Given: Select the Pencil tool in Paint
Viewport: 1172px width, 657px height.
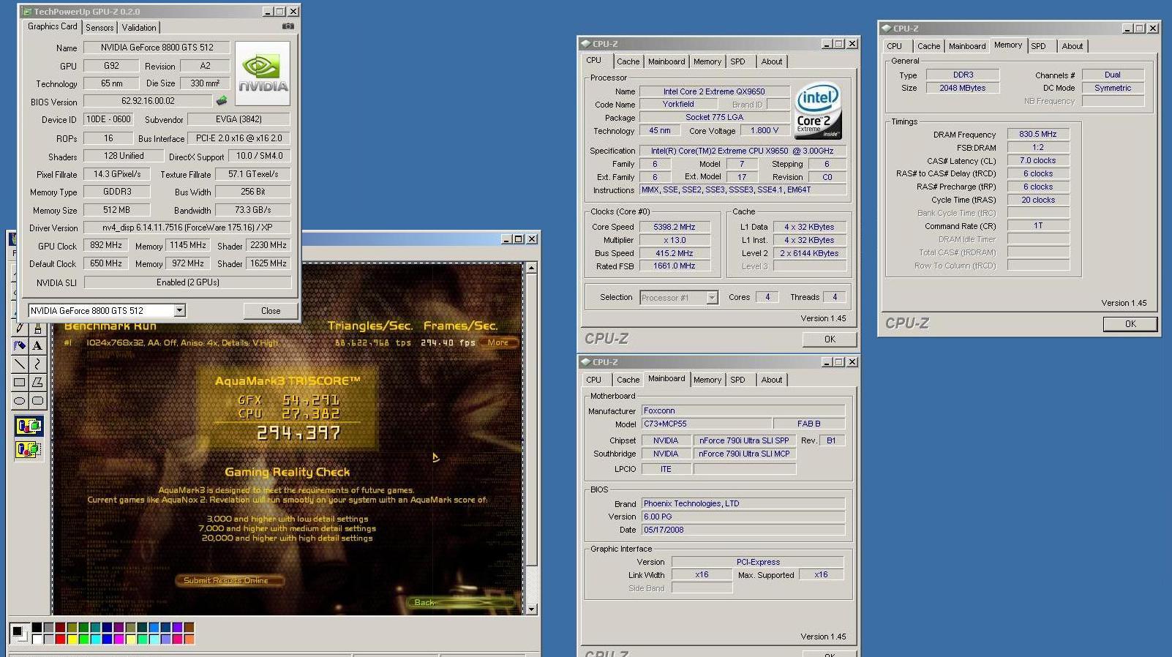Looking at the screenshot, I should [20, 328].
